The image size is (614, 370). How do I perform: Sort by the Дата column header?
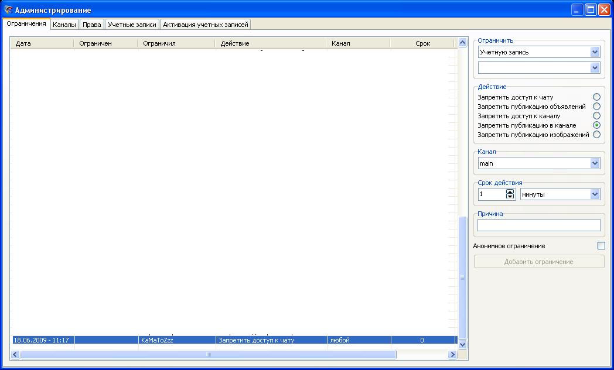coord(41,43)
